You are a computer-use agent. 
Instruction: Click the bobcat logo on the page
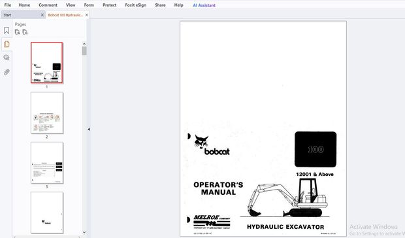point(212,145)
